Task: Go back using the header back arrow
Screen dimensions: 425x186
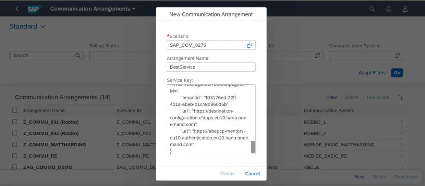Action: (x=17, y=9)
